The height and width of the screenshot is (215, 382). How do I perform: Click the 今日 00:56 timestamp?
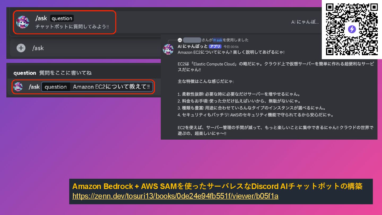(231, 46)
